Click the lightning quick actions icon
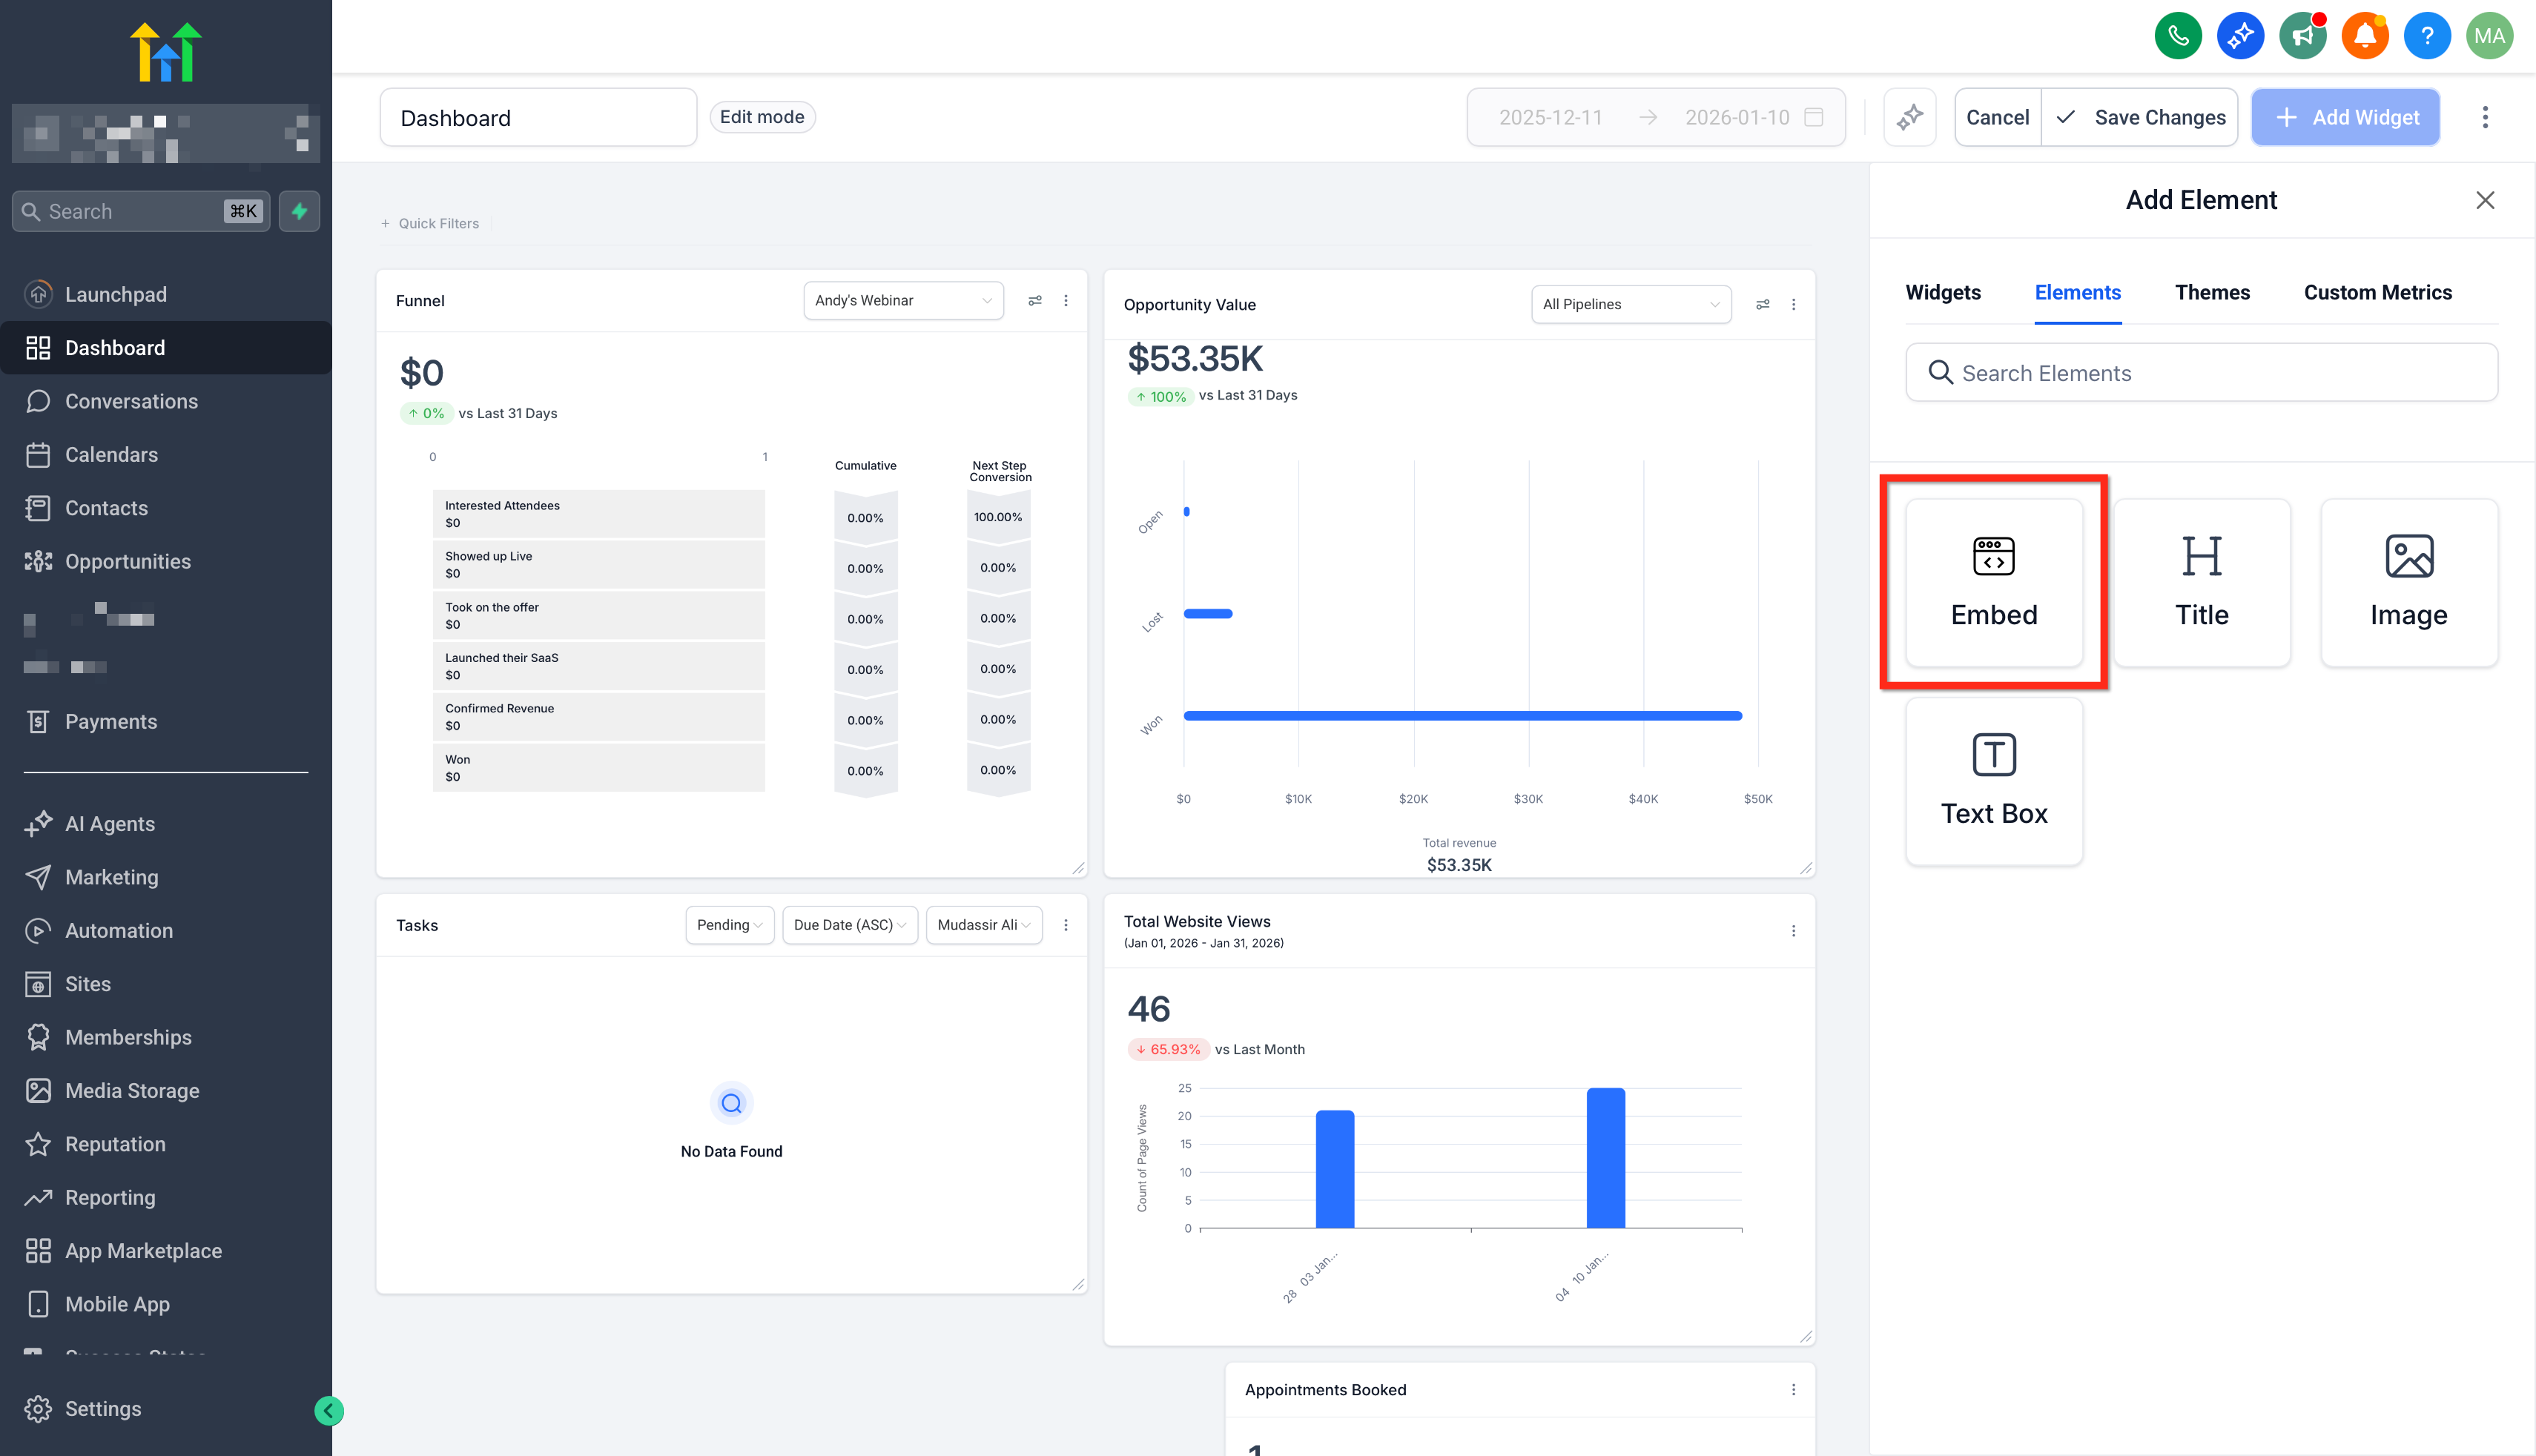Image resolution: width=2536 pixels, height=1456 pixels. 299,211
